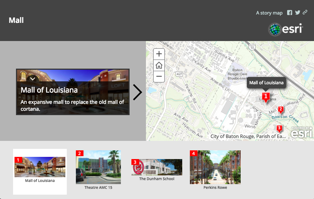Click 'Perkins Rowe' label text
Screen dimensions: 314x199
215,187
